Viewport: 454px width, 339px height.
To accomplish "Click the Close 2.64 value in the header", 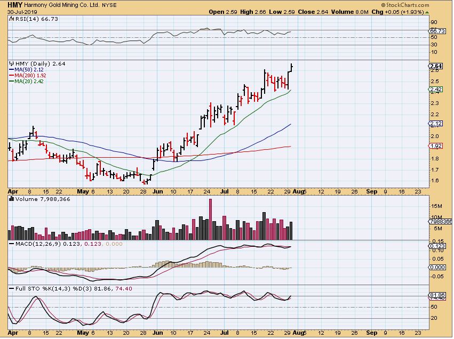I will (313, 12).
